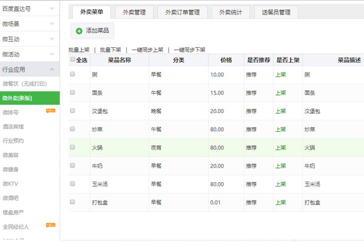Check the box for the 面条 row
The width and height of the screenshot is (364, 242).
point(72,93)
